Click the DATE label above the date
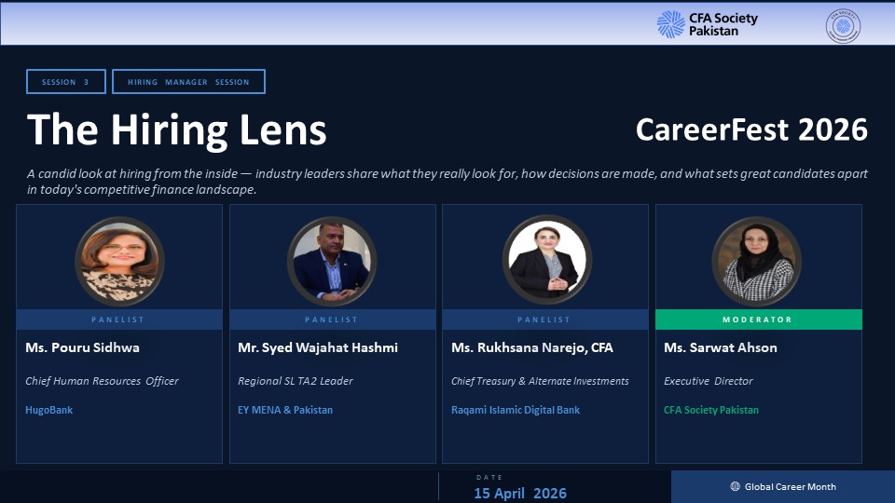Image resolution: width=895 pixels, height=503 pixels. click(x=489, y=477)
